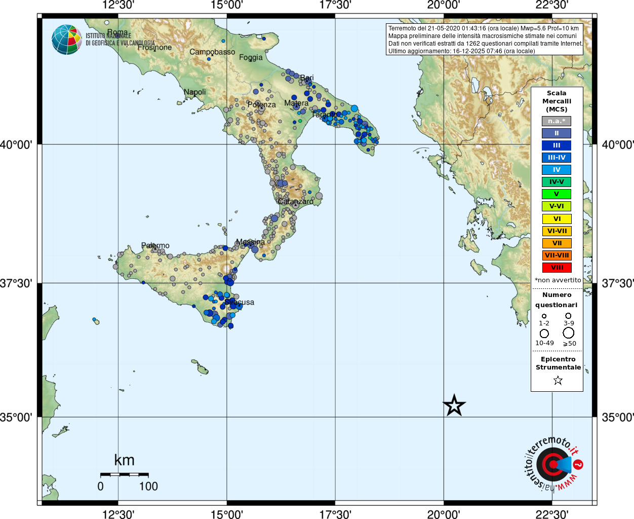Select the VI-VII legend swatch
This screenshot has height=519, width=634.
(557, 231)
